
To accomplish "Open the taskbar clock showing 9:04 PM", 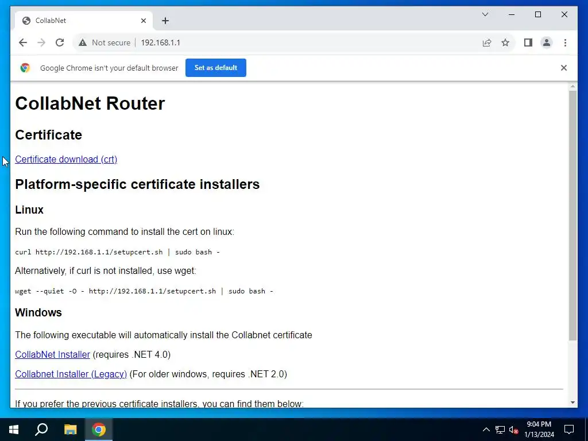I will click(x=539, y=430).
